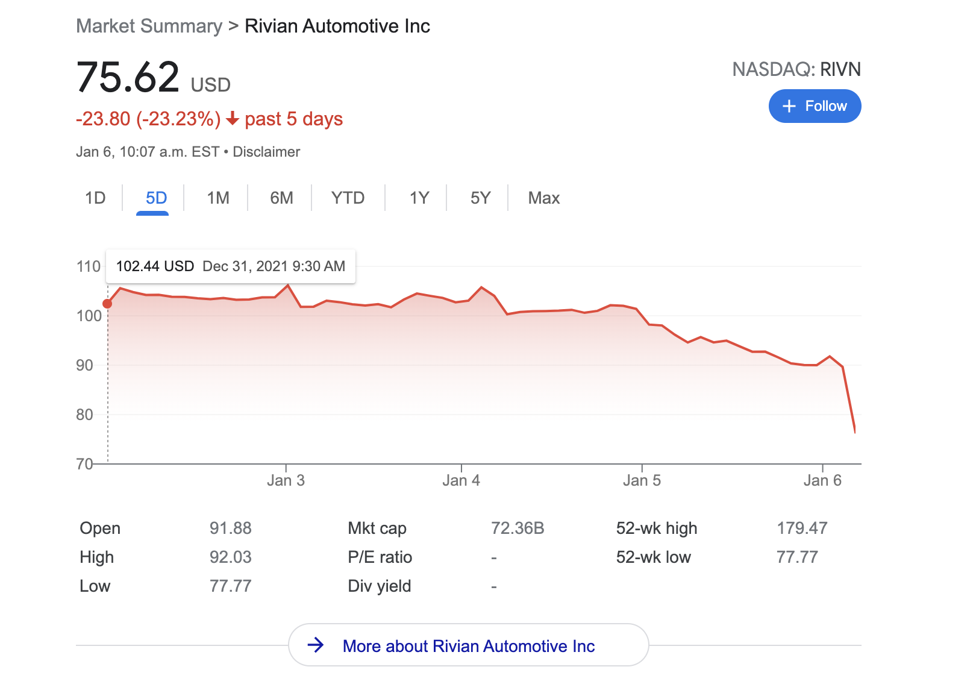Click the 52-wk low label
Screen dimensions: 976x699
click(654, 557)
